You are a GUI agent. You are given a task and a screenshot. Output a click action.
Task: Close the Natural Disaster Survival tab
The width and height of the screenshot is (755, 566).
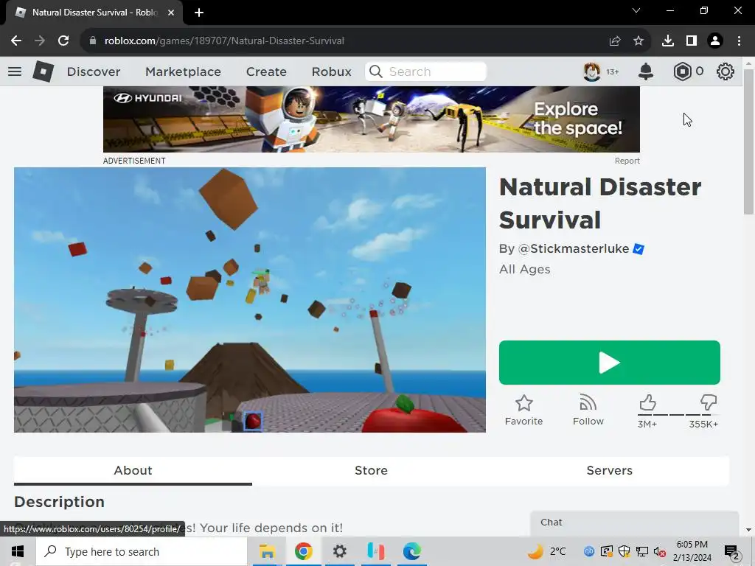point(171,13)
